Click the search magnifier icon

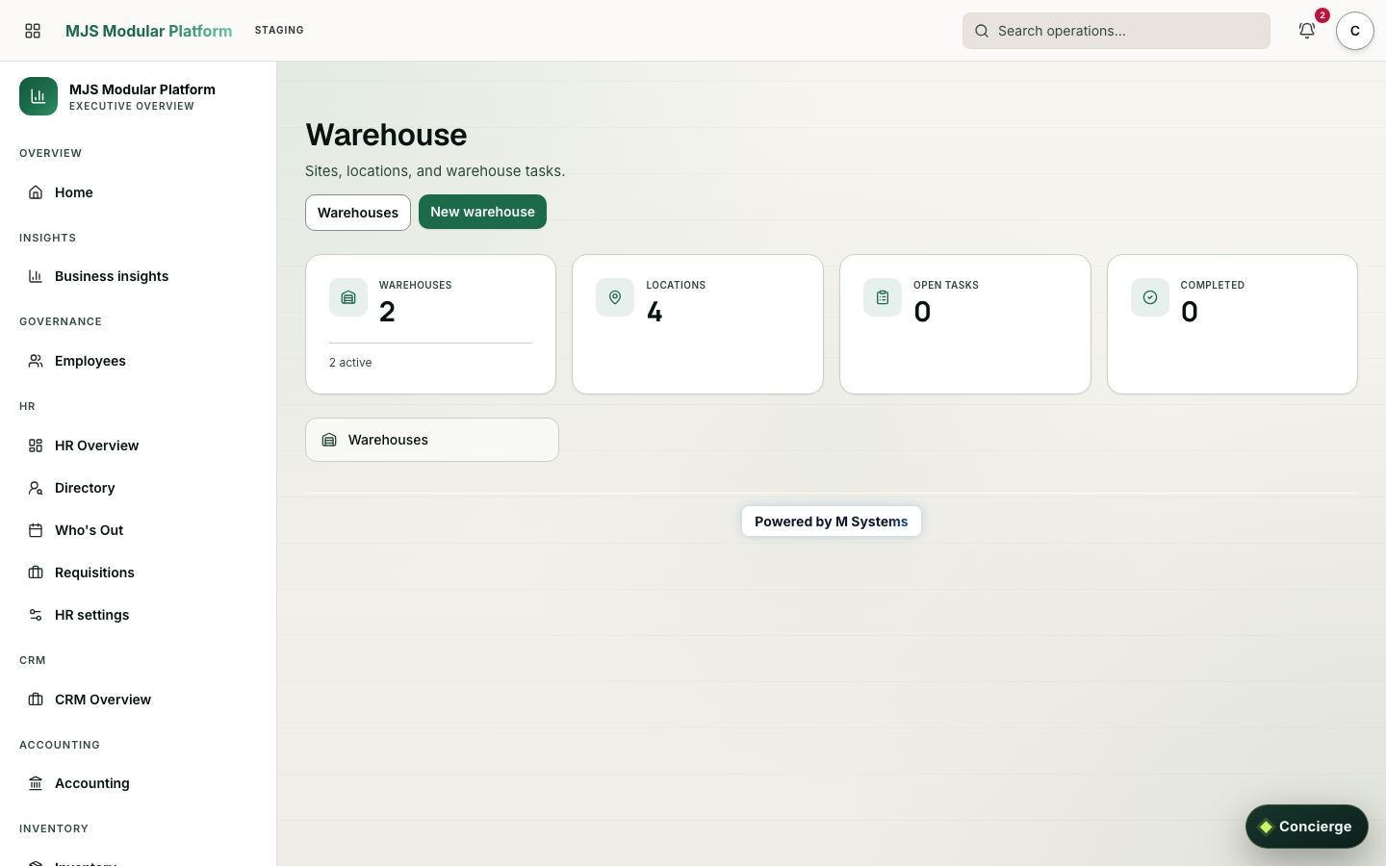pyautogui.click(x=982, y=31)
